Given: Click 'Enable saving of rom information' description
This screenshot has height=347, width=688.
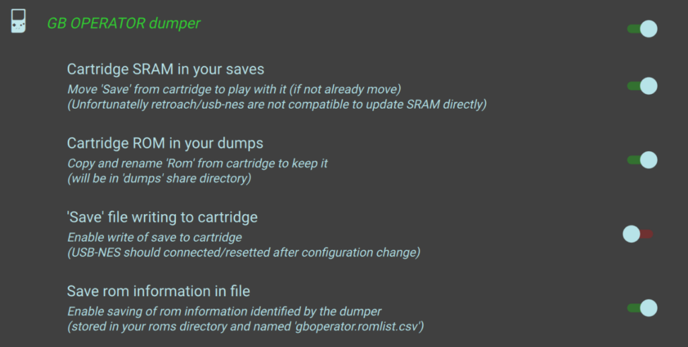Looking at the screenshot, I should pos(224,311).
